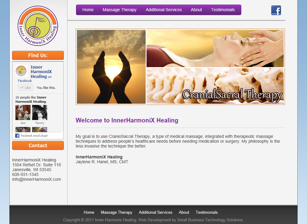
Task: Open the 'Inner HarmoniX Healing' Facebook page link
Action: click(41, 72)
